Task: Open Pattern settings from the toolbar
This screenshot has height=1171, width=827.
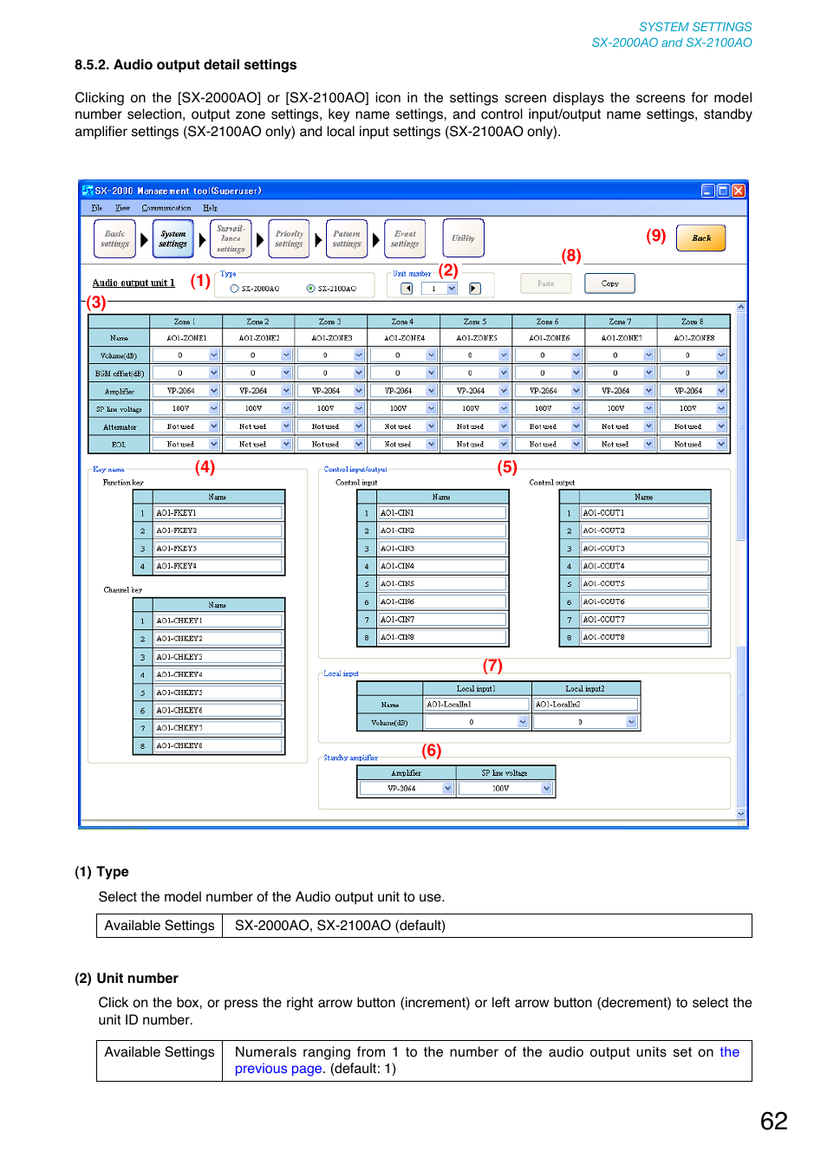Action: (x=347, y=238)
